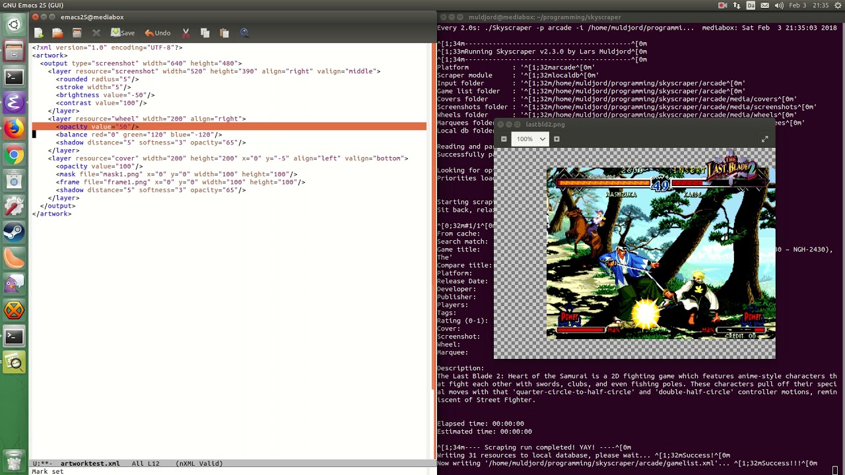
Task: Open second Terminal icon in dock
Action: click(x=14, y=336)
